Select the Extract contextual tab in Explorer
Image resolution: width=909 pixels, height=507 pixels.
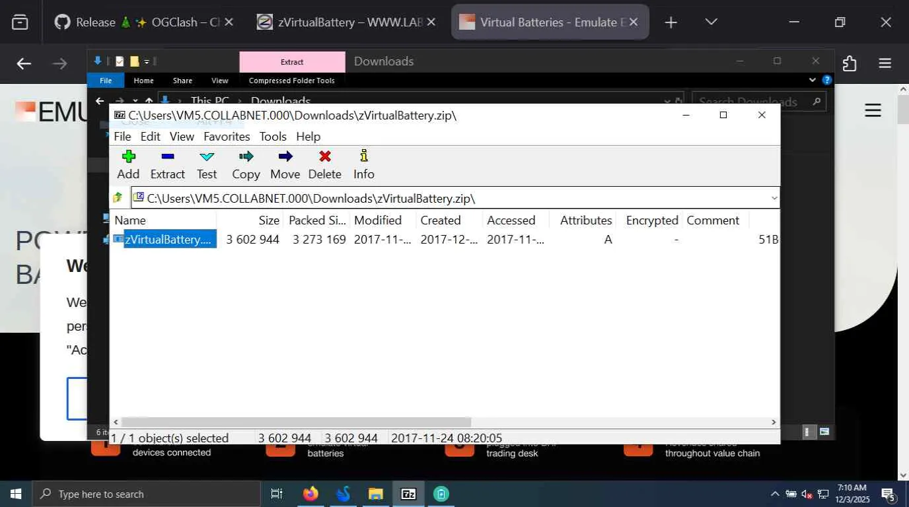pos(292,62)
